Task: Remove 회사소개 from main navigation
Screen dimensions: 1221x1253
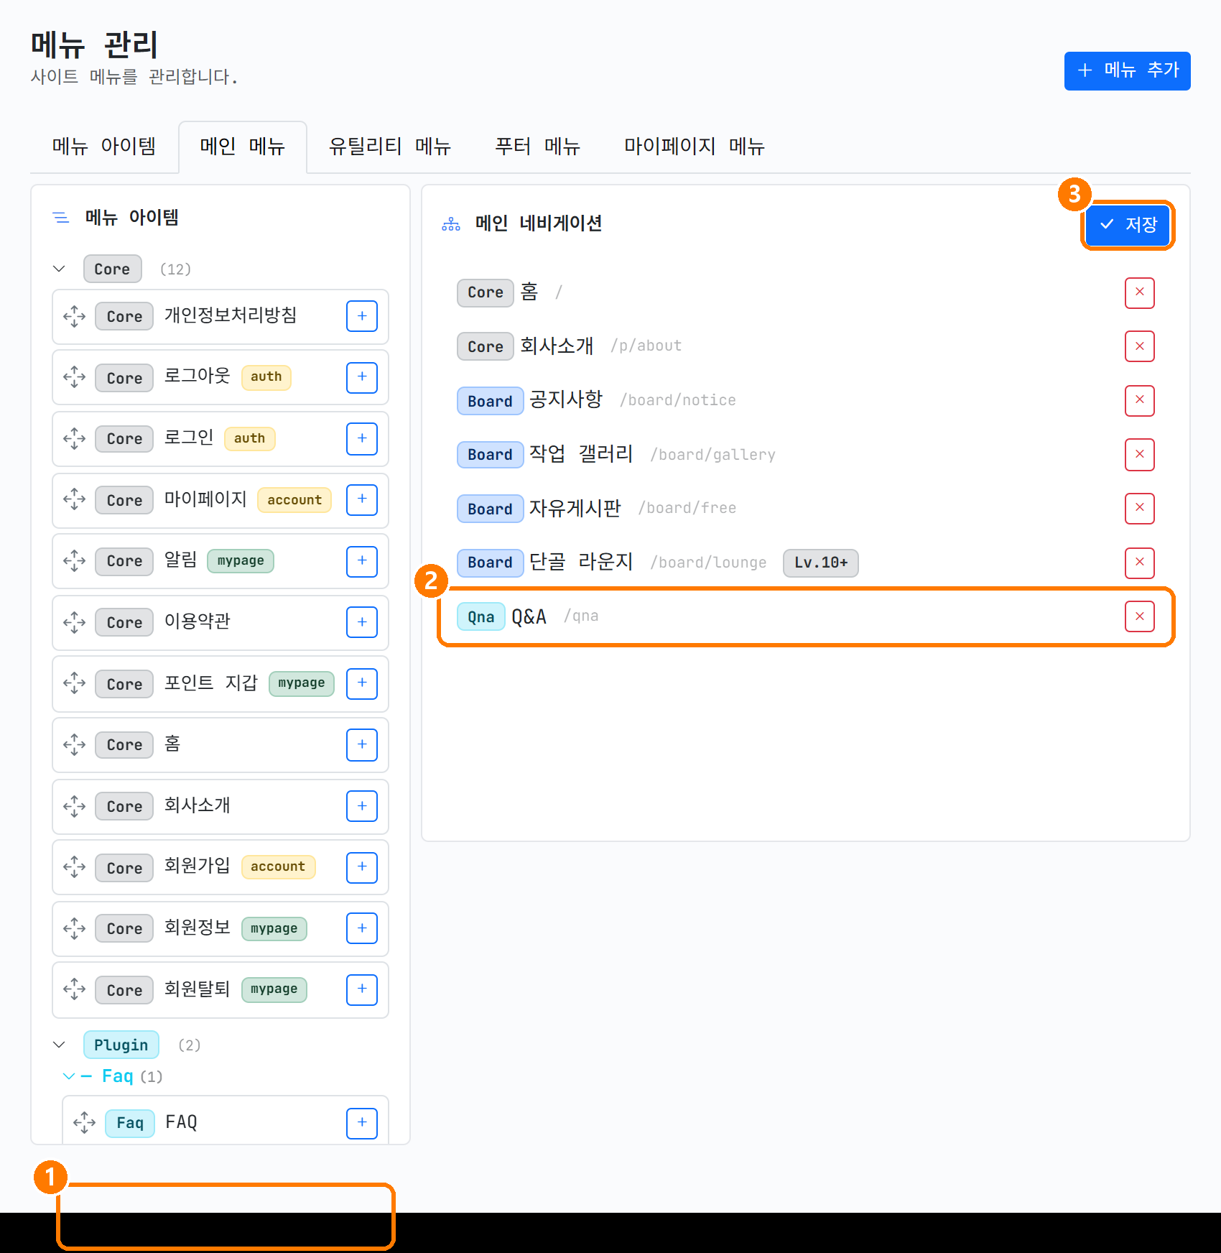Action: (x=1139, y=346)
